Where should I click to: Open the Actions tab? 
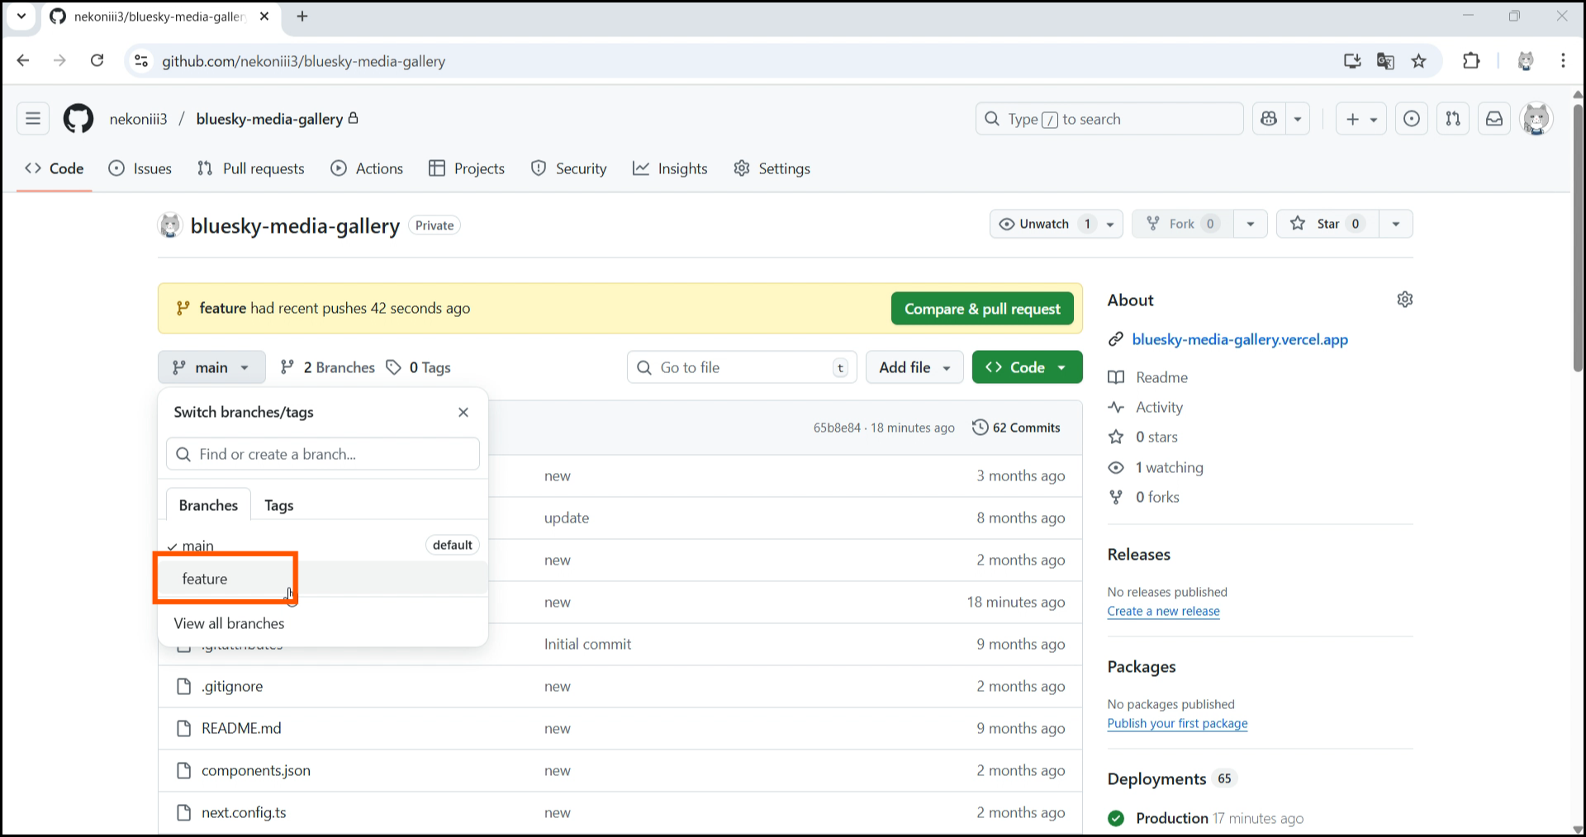tap(367, 168)
